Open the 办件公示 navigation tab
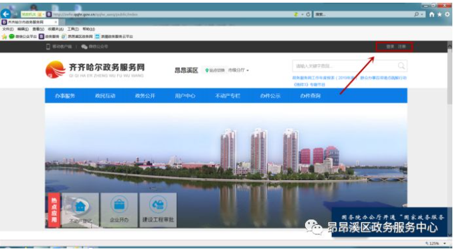455x249 pixels. coord(270,96)
